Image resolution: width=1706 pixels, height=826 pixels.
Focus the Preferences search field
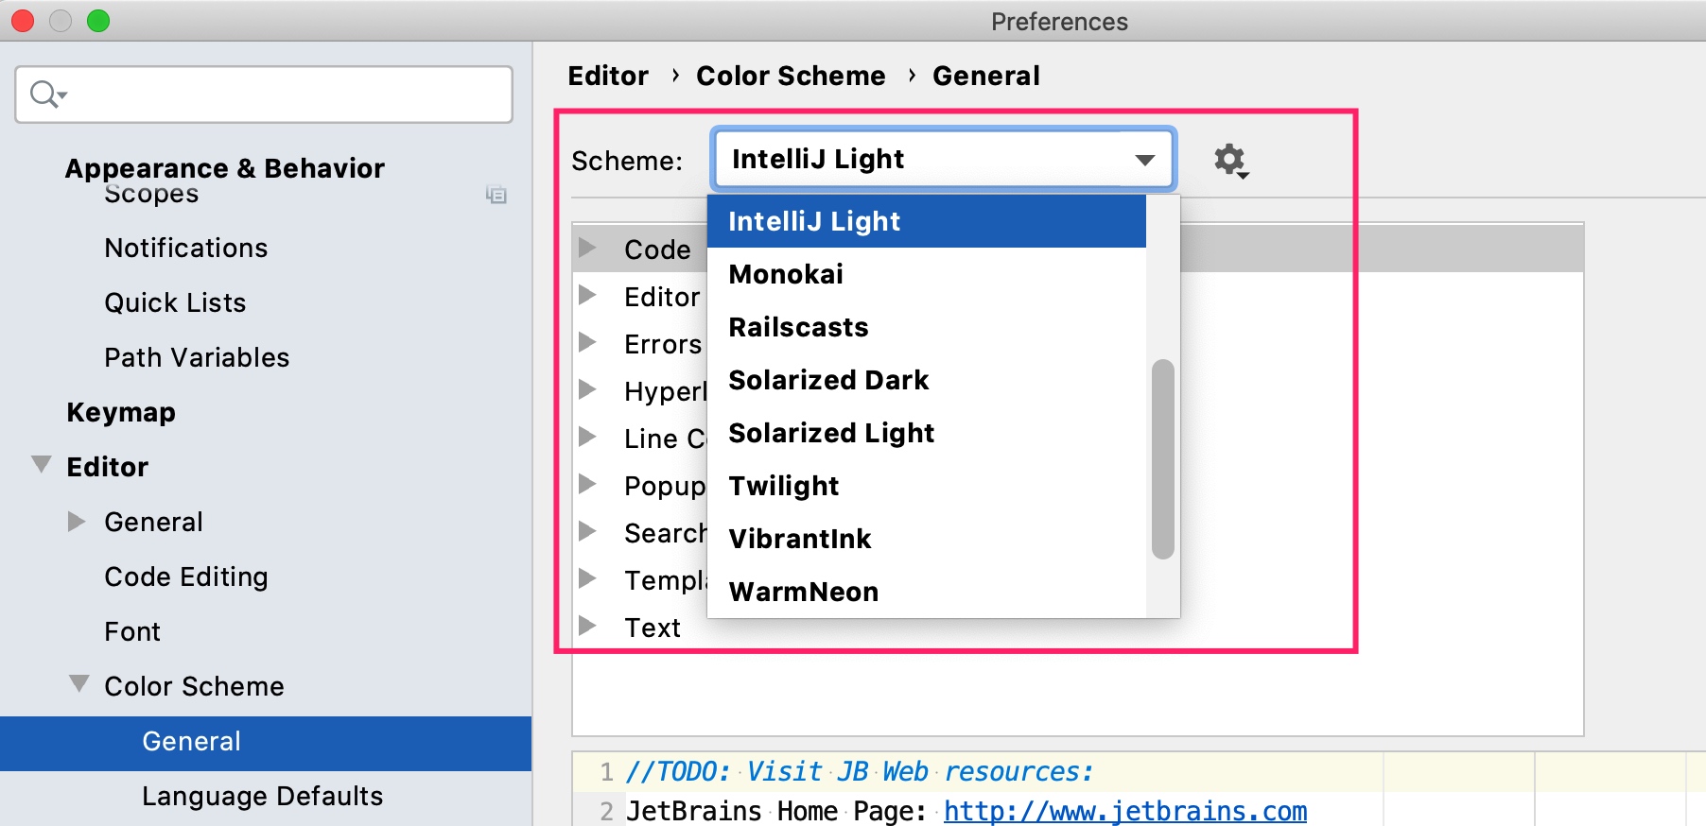tap(264, 95)
